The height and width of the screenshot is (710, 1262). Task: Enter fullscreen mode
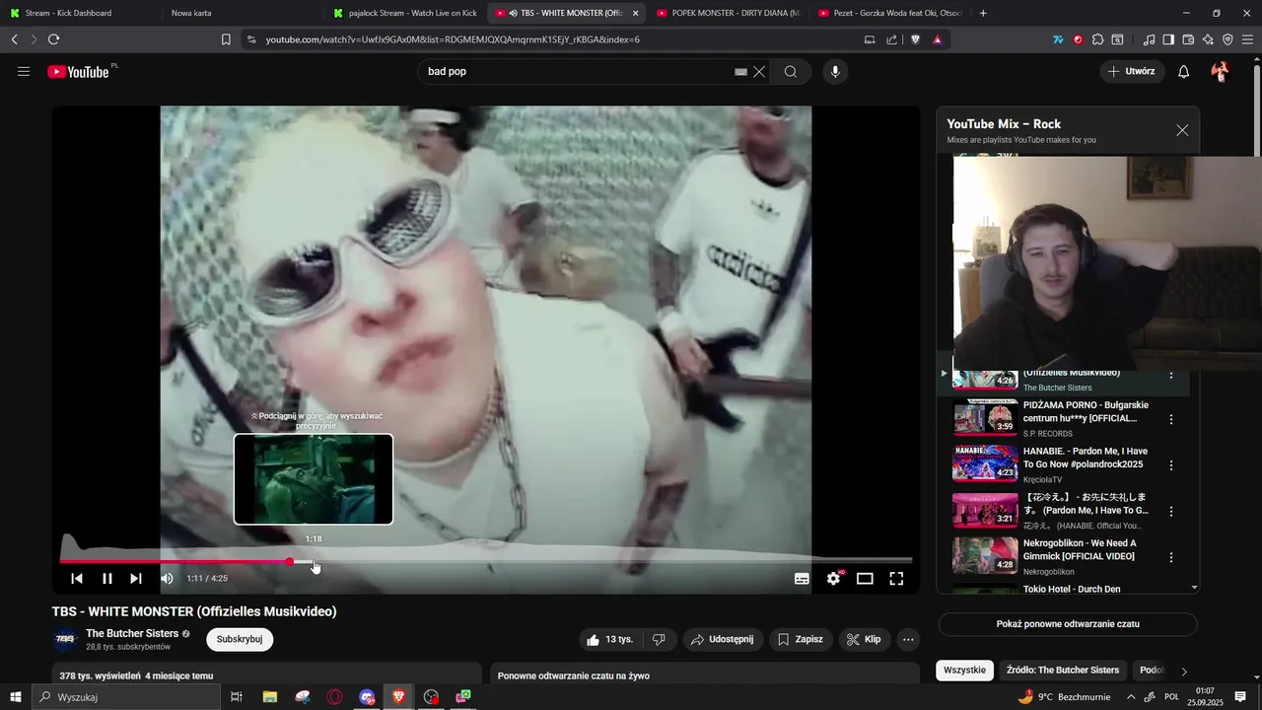pos(896,579)
